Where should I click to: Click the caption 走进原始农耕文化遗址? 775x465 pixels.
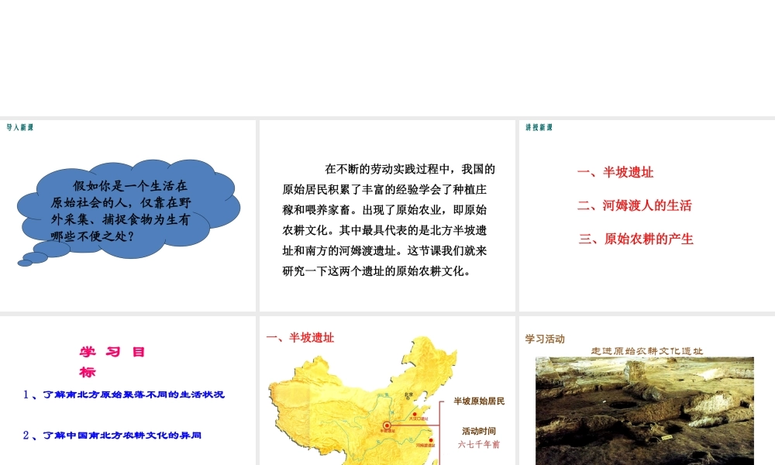tap(647, 351)
